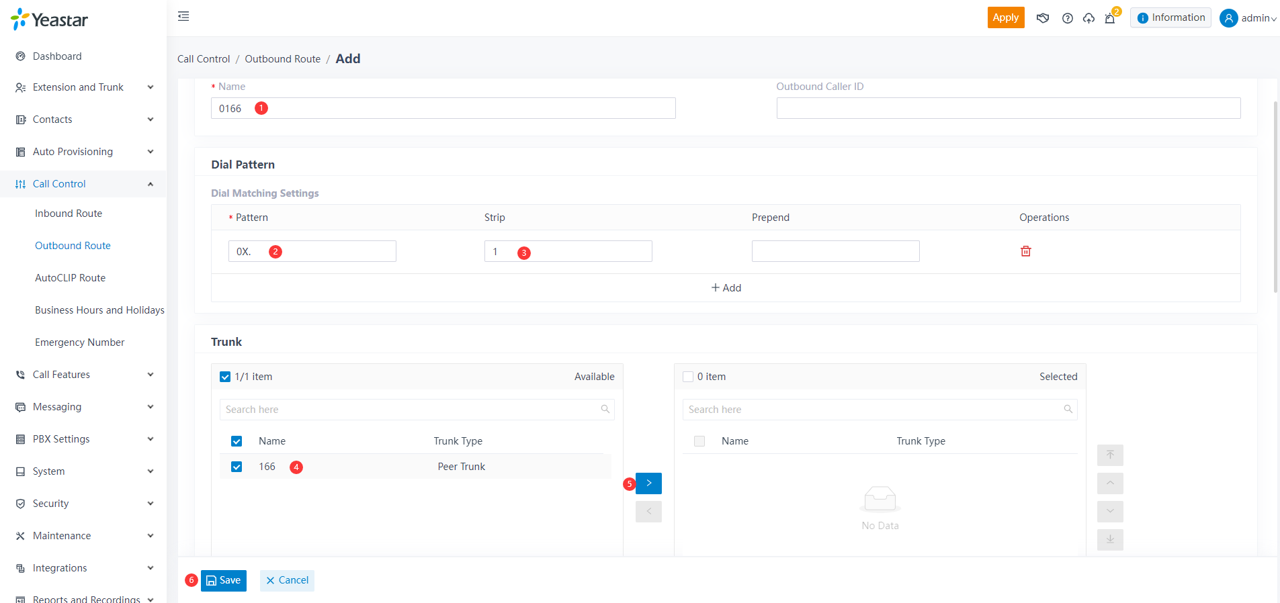
Task: Click the Outbound Caller ID field
Action: (x=1009, y=108)
